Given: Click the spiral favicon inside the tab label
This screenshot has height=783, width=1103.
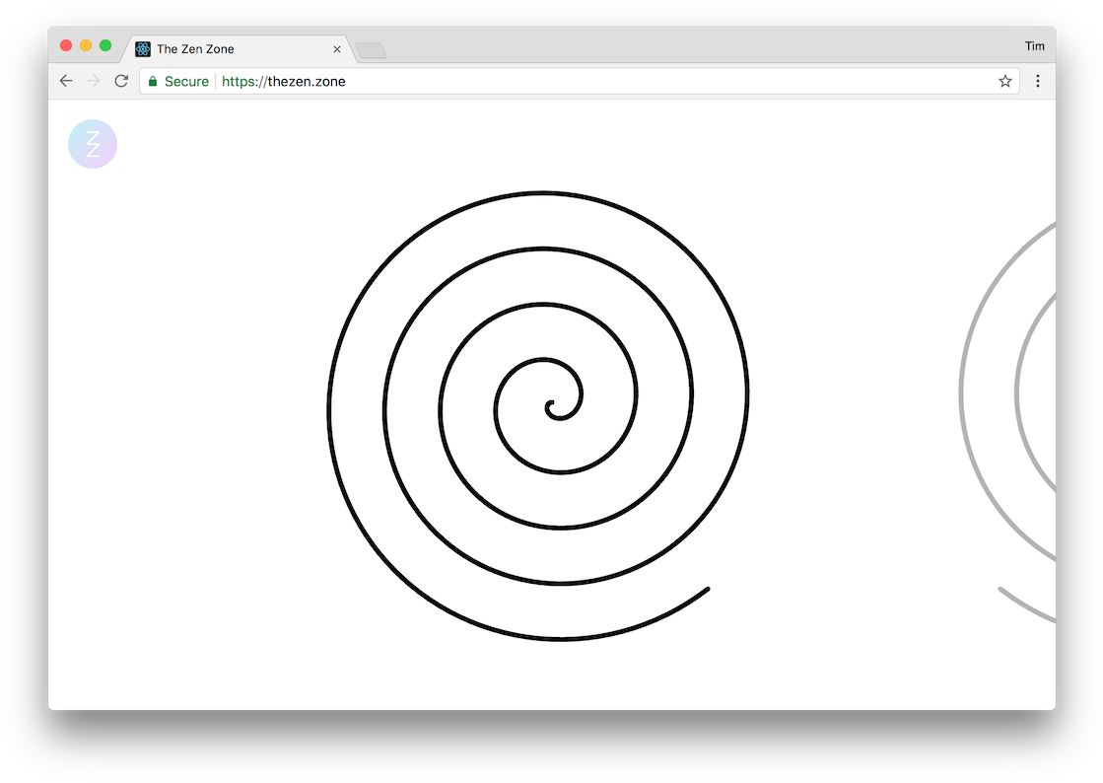Looking at the screenshot, I should 143,47.
